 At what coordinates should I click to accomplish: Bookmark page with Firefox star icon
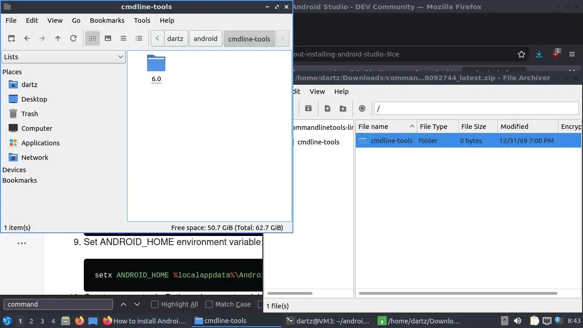[x=522, y=54]
